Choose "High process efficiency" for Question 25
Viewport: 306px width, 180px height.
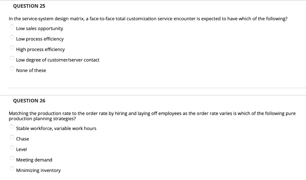click(12, 47)
